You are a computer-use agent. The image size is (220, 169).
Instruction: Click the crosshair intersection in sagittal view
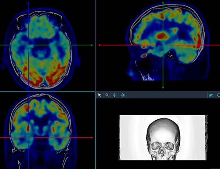pos(163,45)
